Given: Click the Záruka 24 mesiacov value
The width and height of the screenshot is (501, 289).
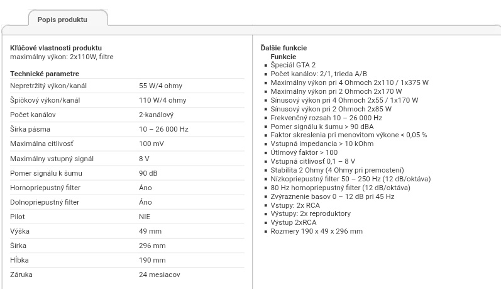Looking at the screenshot, I should point(160,275).
